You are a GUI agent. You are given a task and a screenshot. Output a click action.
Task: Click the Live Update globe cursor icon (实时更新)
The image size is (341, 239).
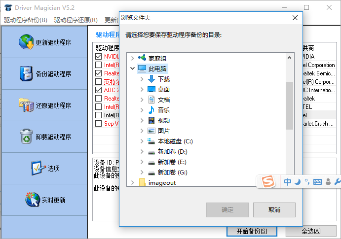pos(33,200)
